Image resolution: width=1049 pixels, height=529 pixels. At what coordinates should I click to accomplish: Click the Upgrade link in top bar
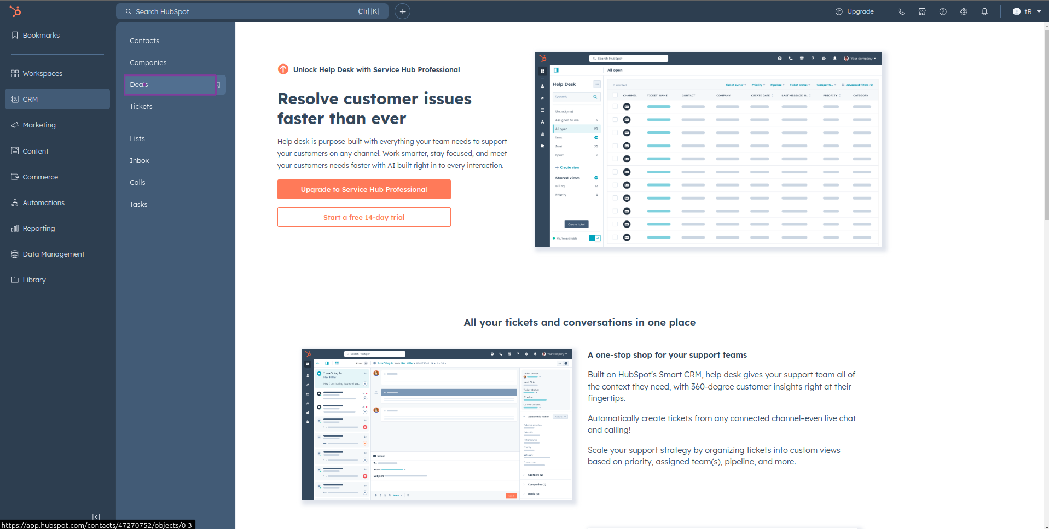pyautogui.click(x=855, y=11)
